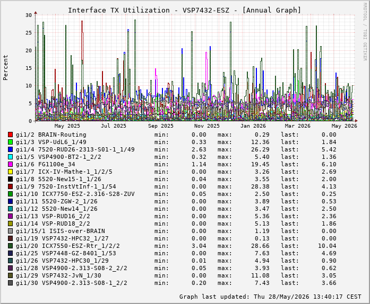Click the gi1/10 ICX7750-ESZ legend swatch
This screenshot has width=370, height=304.
10,194
